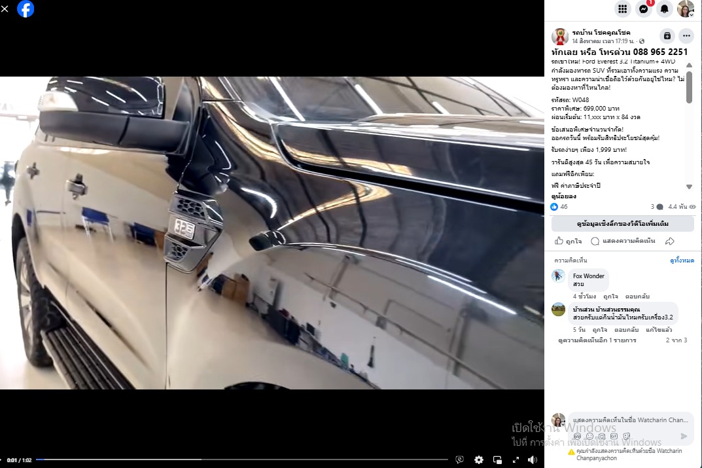This screenshot has width=702, height=468.
Task: Open the บ้านสวน บ้านสวนธรรมคุณ commenter name
Action: pyautogui.click(x=606, y=310)
